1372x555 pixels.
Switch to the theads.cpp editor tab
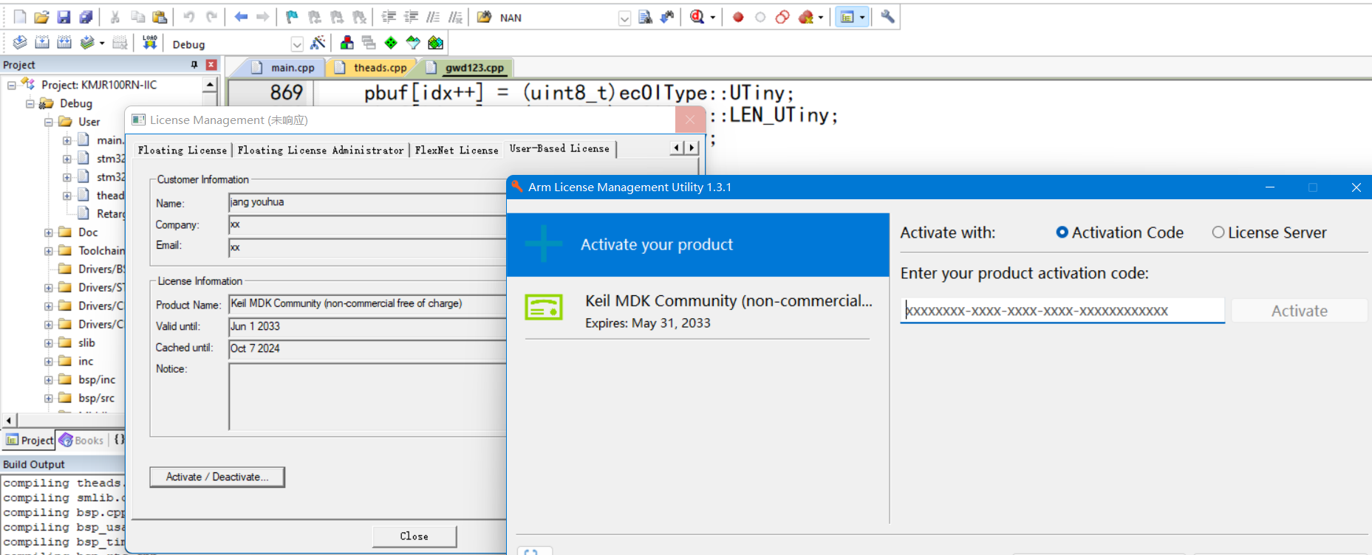click(372, 68)
